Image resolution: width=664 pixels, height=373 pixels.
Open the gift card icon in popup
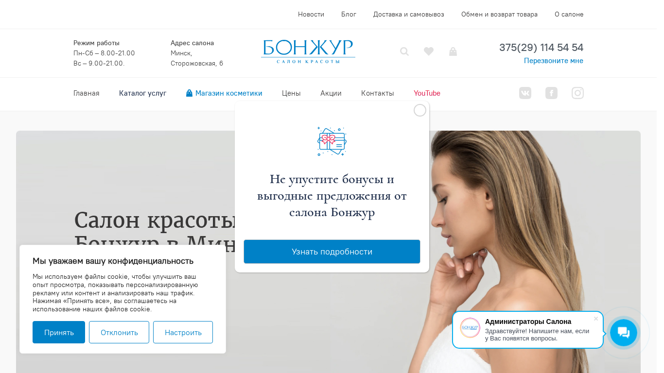(332, 141)
